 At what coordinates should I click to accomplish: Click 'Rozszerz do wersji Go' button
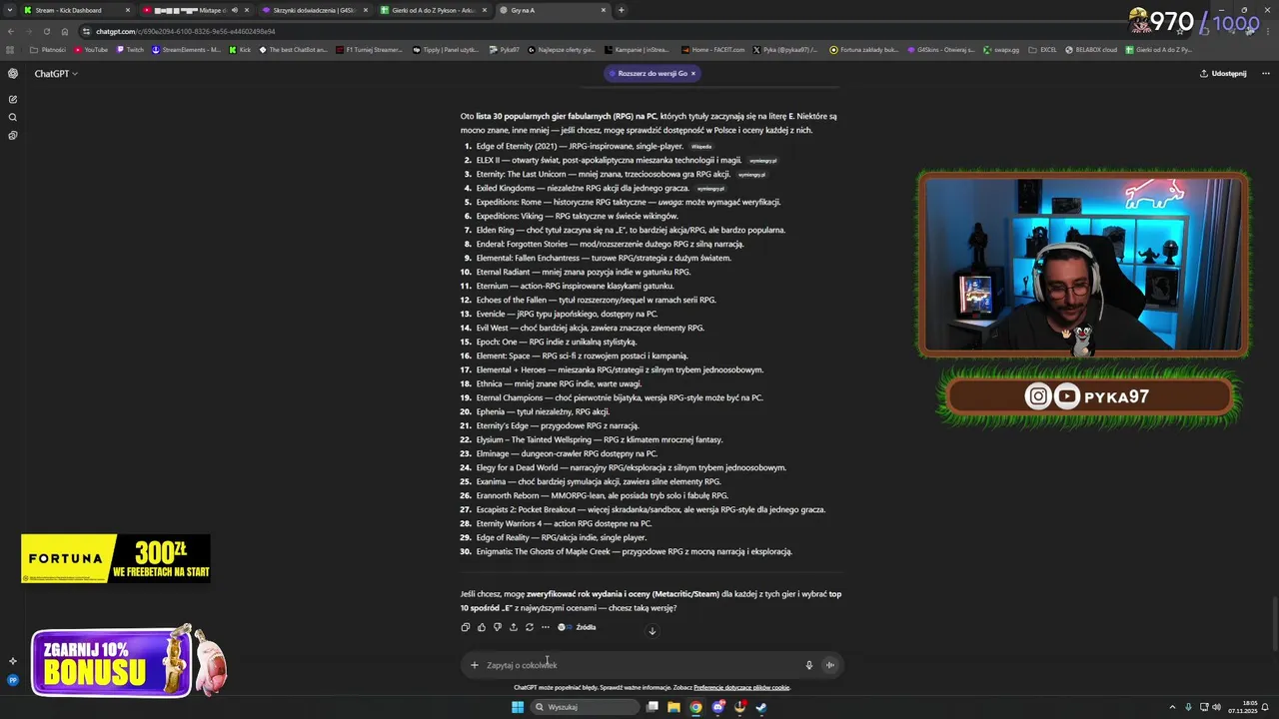point(651,73)
